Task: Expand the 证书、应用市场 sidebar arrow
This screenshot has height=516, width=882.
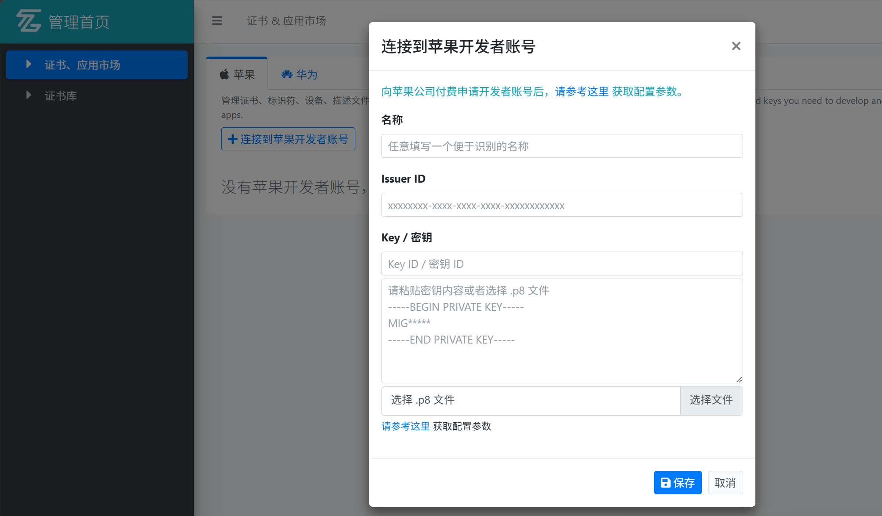Action: tap(29, 64)
